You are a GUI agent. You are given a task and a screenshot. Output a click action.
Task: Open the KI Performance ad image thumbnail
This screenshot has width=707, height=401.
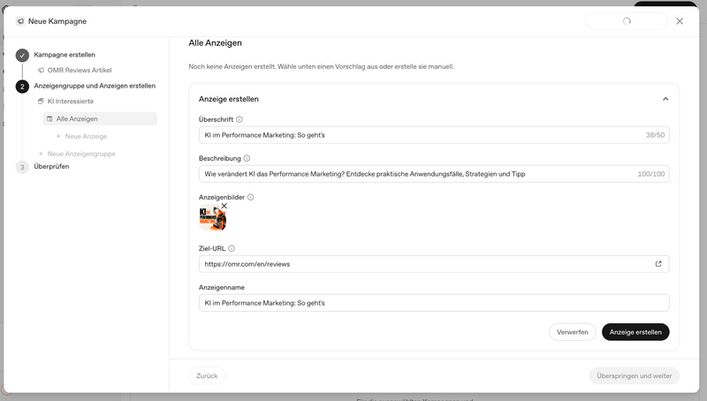(212, 217)
